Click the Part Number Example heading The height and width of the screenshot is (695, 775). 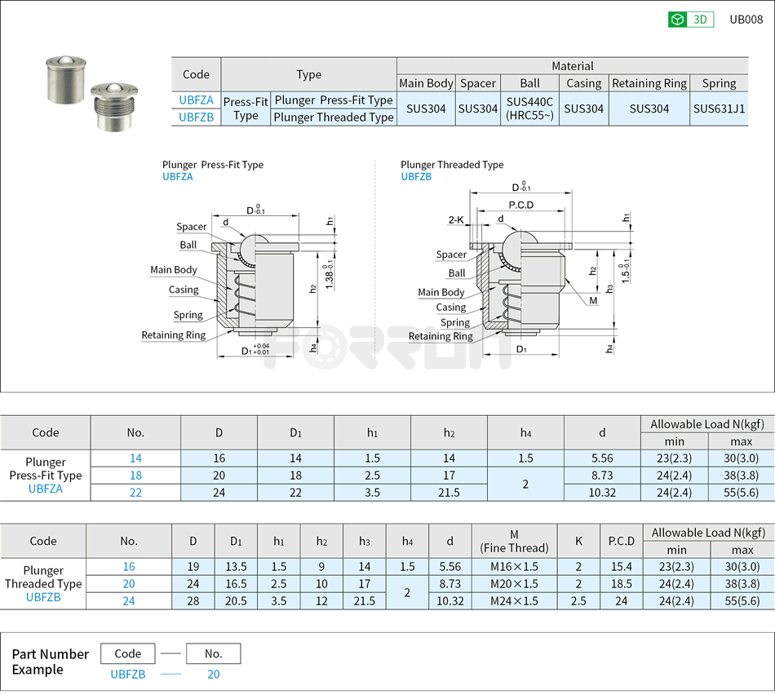pyautogui.click(x=50, y=662)
